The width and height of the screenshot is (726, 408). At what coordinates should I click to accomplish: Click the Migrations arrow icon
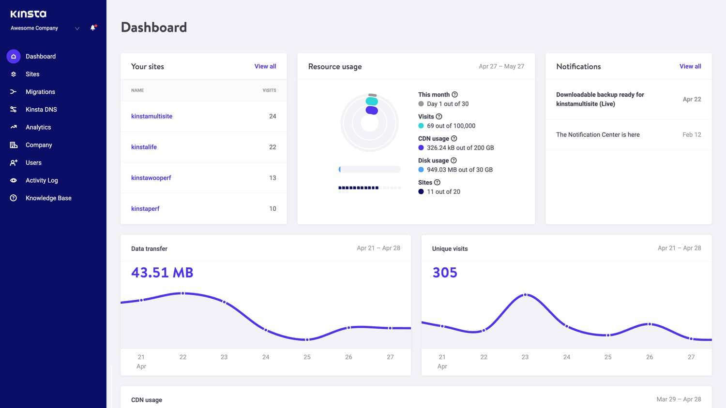pyautogui.click(x=14, y=92)
